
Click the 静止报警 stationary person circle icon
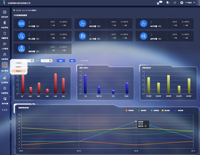coord(21,36)
